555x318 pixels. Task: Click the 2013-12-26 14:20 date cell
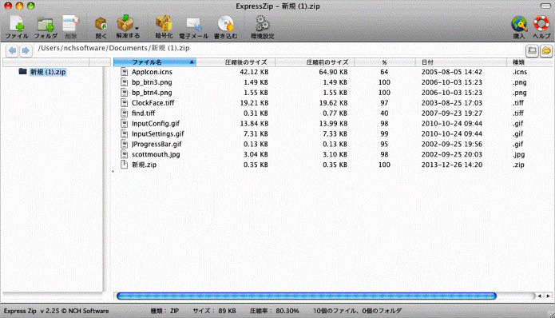452,165
